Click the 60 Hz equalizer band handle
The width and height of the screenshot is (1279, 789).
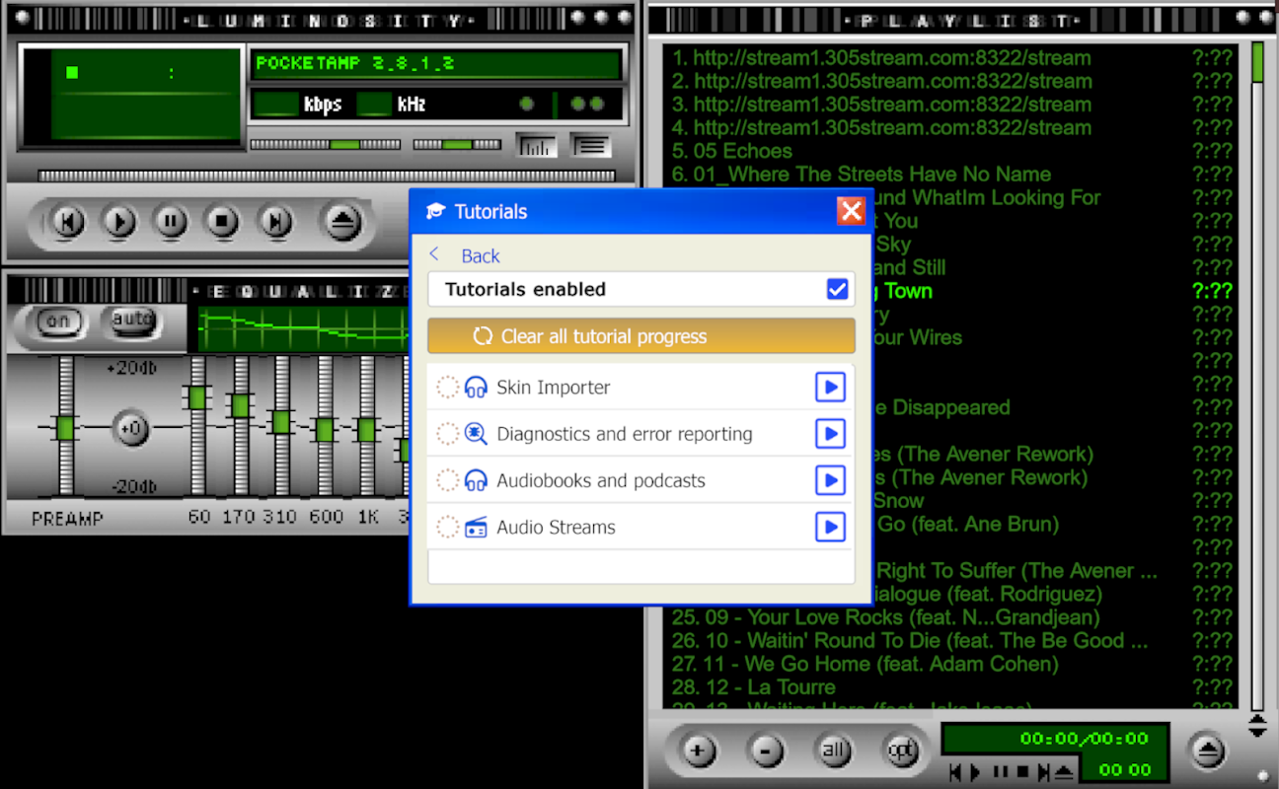(197, 397)
